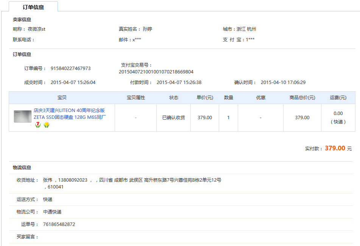Click the quantity cell showing 1
The width and height of the screenshot is (360, 246).
tap(228, 118)
